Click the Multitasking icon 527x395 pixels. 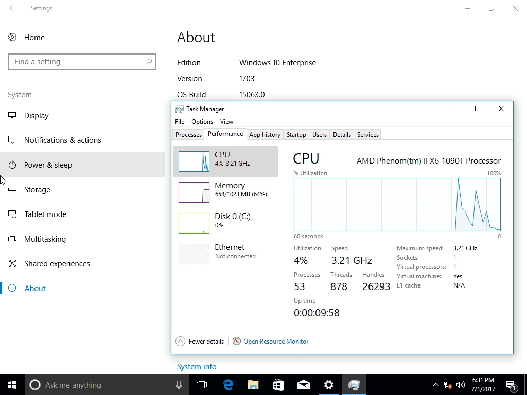click(x=12, y=239)
